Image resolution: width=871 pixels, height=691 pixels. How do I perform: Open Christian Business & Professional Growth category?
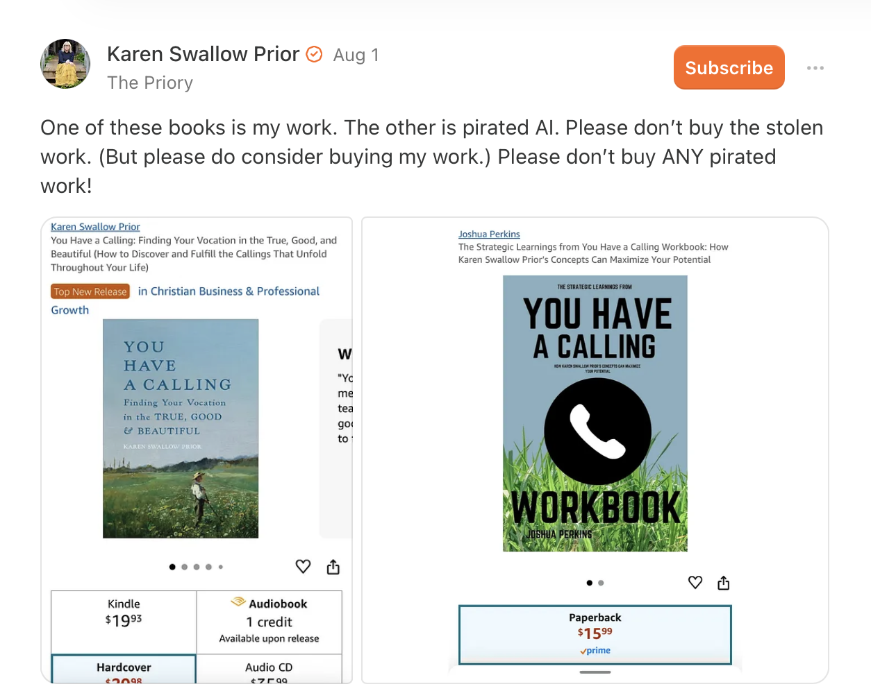tap(229, 291)
